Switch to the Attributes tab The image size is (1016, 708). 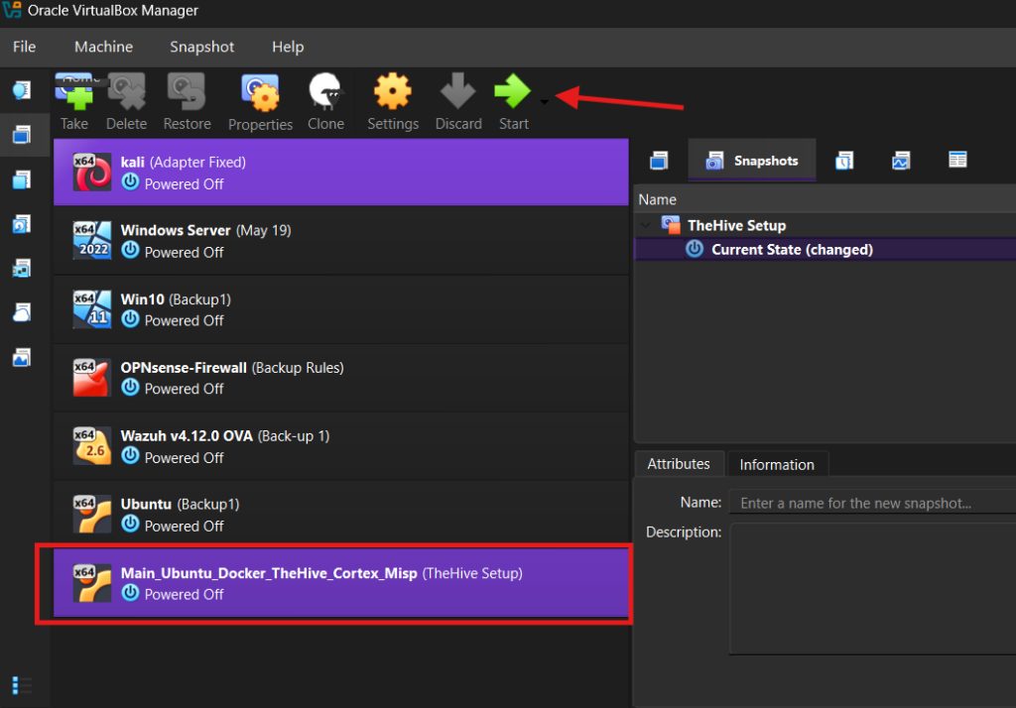coord(679,464)
